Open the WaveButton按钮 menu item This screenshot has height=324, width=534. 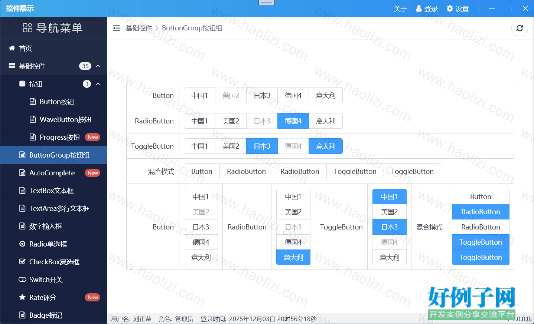click(x=53, y=119)
